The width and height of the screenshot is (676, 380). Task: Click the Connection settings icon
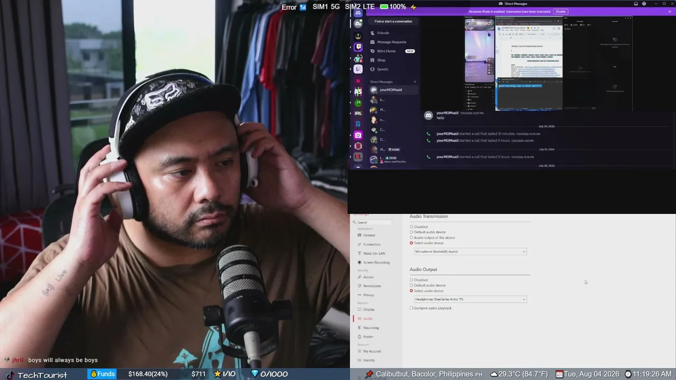pyautogui.click(x=360, y=244)
